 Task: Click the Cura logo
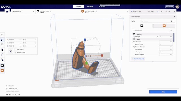click(6, 7)
